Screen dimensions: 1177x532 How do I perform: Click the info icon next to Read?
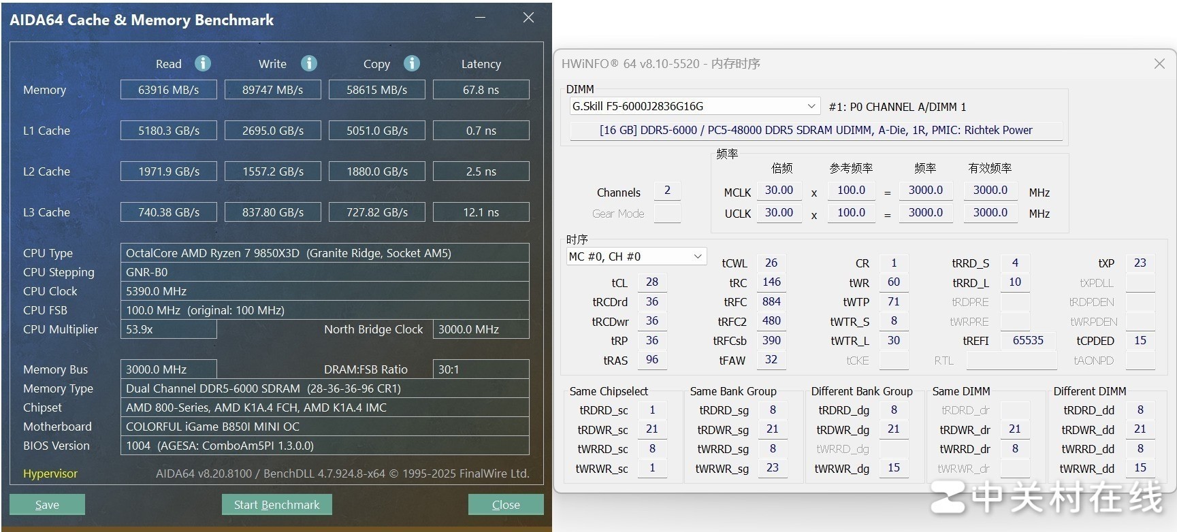tap(203, 63)
